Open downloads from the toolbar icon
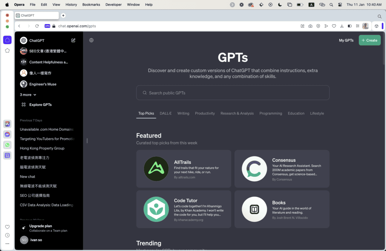 342,26
